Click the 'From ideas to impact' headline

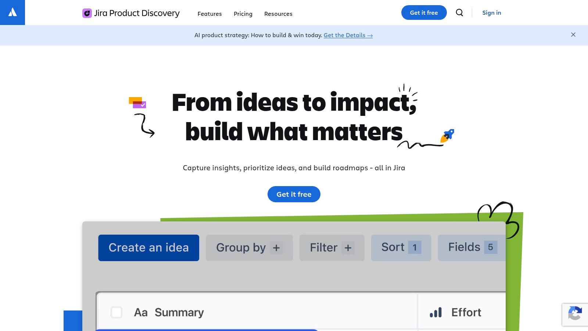(x=294, y=117)
